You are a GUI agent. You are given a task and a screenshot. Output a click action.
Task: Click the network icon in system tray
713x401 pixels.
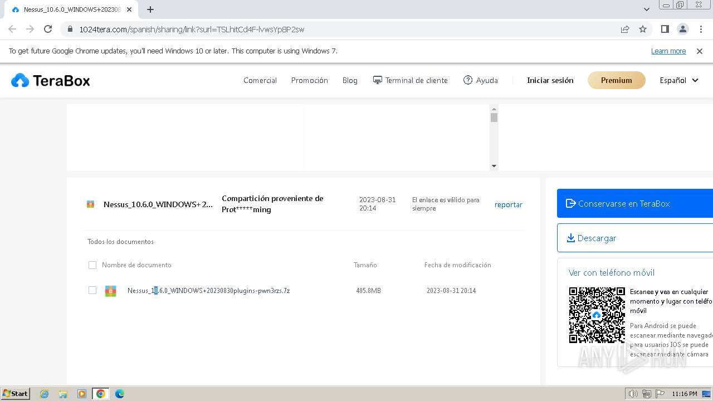(646, 394)
